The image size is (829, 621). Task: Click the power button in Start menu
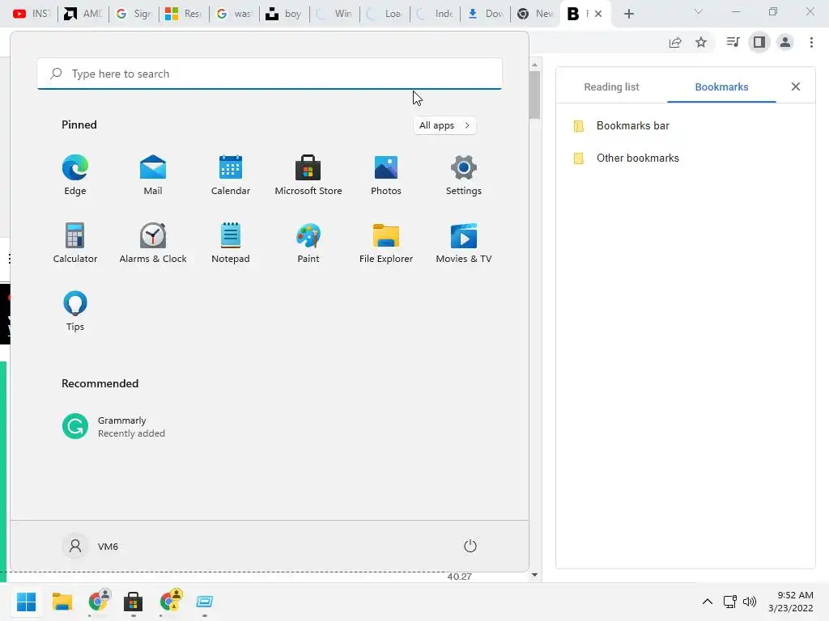coord(470,546)
